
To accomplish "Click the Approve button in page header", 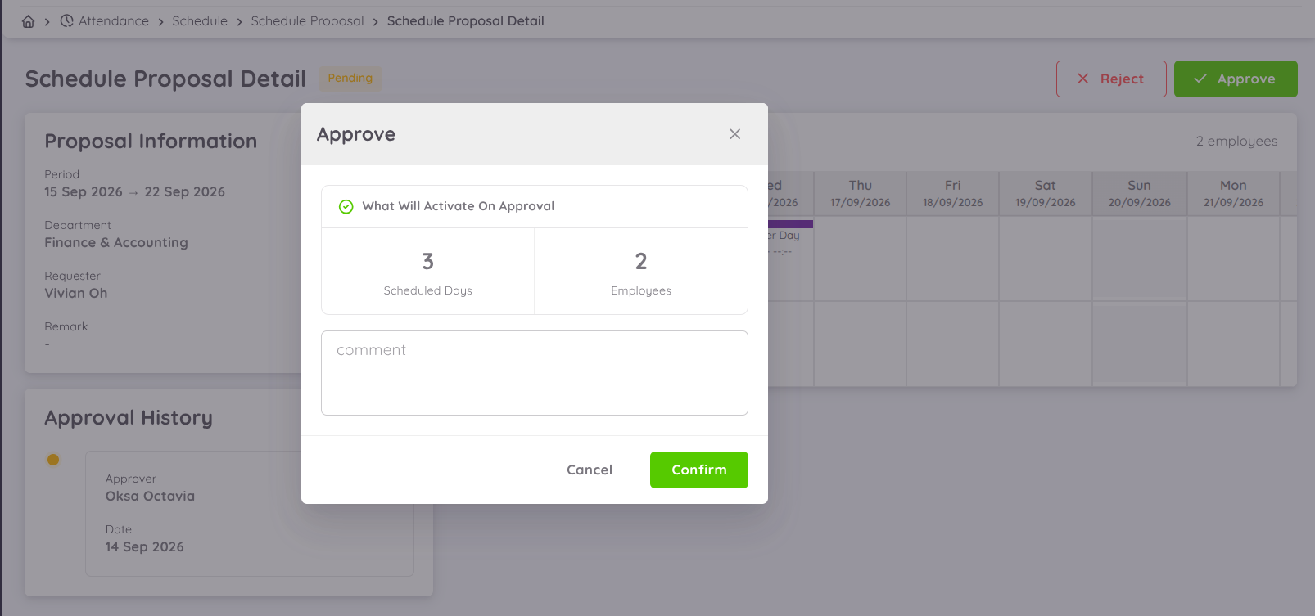I will [1236, 79].
